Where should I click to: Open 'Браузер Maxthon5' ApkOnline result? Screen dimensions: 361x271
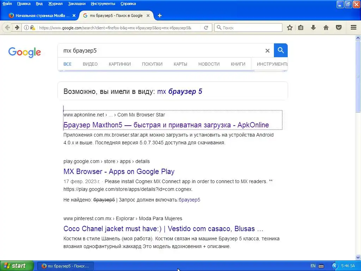166,125
